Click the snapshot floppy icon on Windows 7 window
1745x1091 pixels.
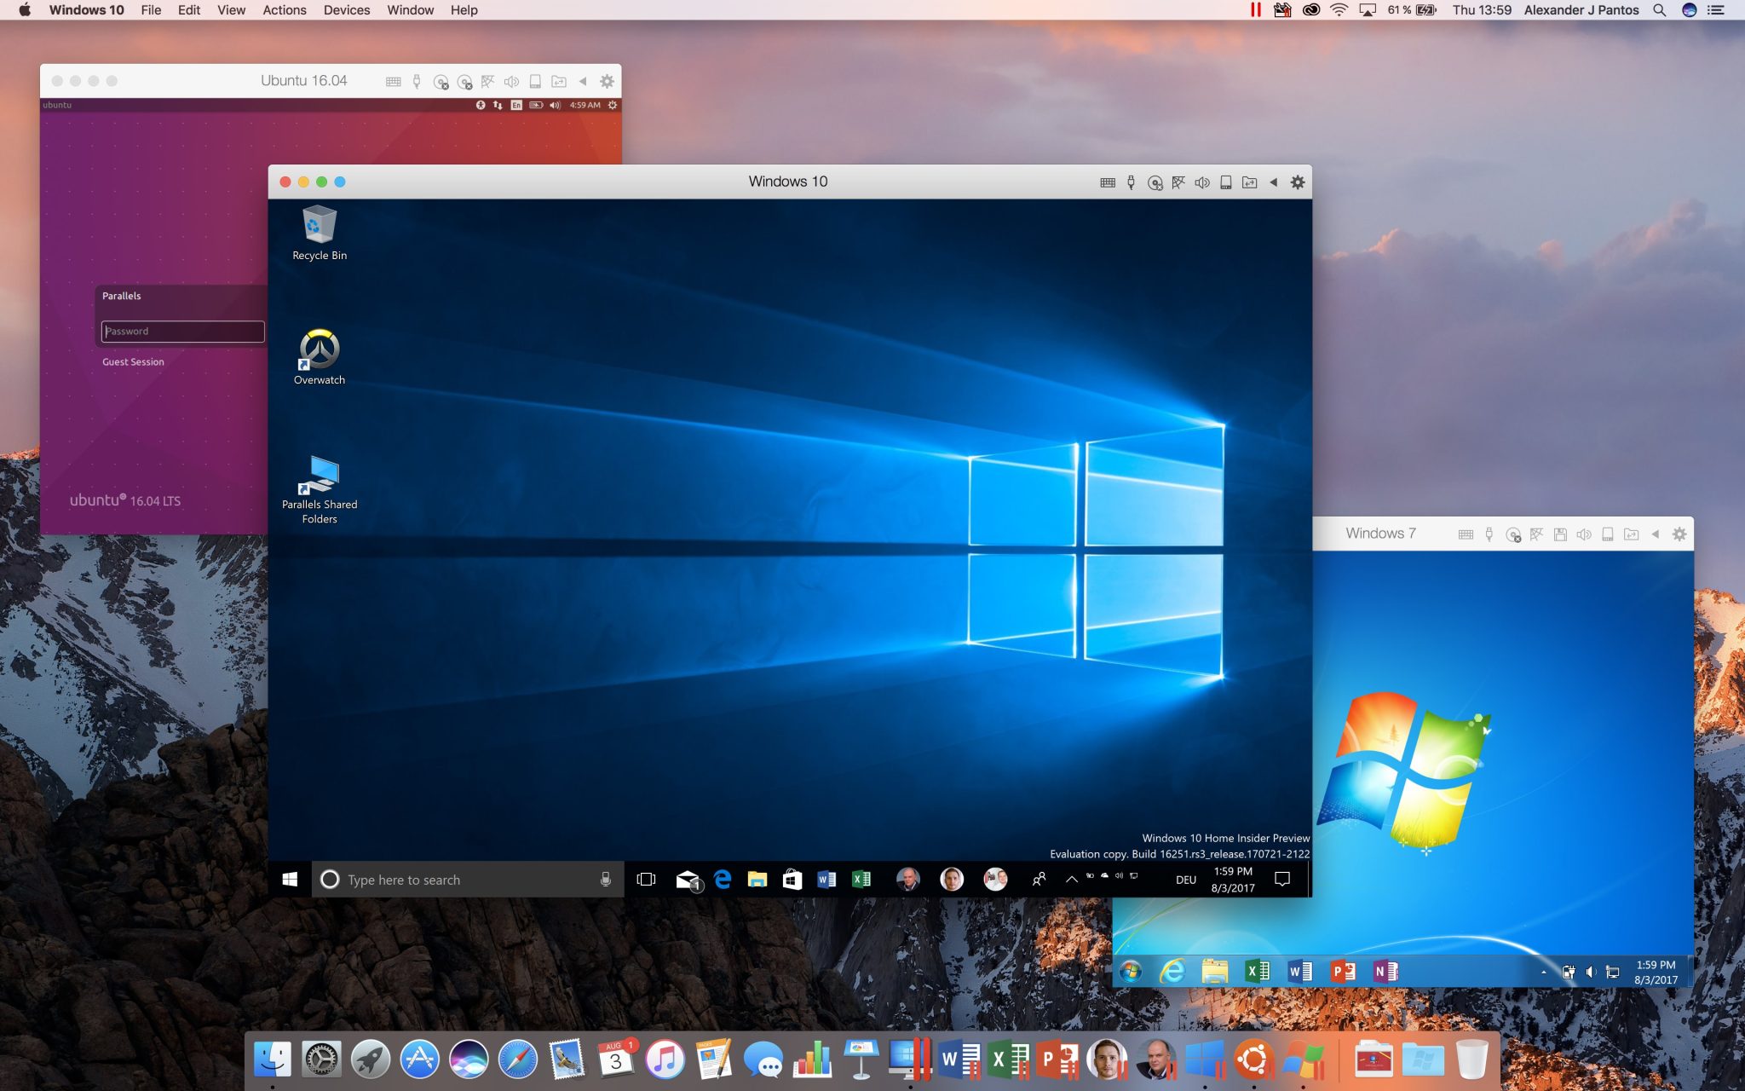pos(1560,534)
